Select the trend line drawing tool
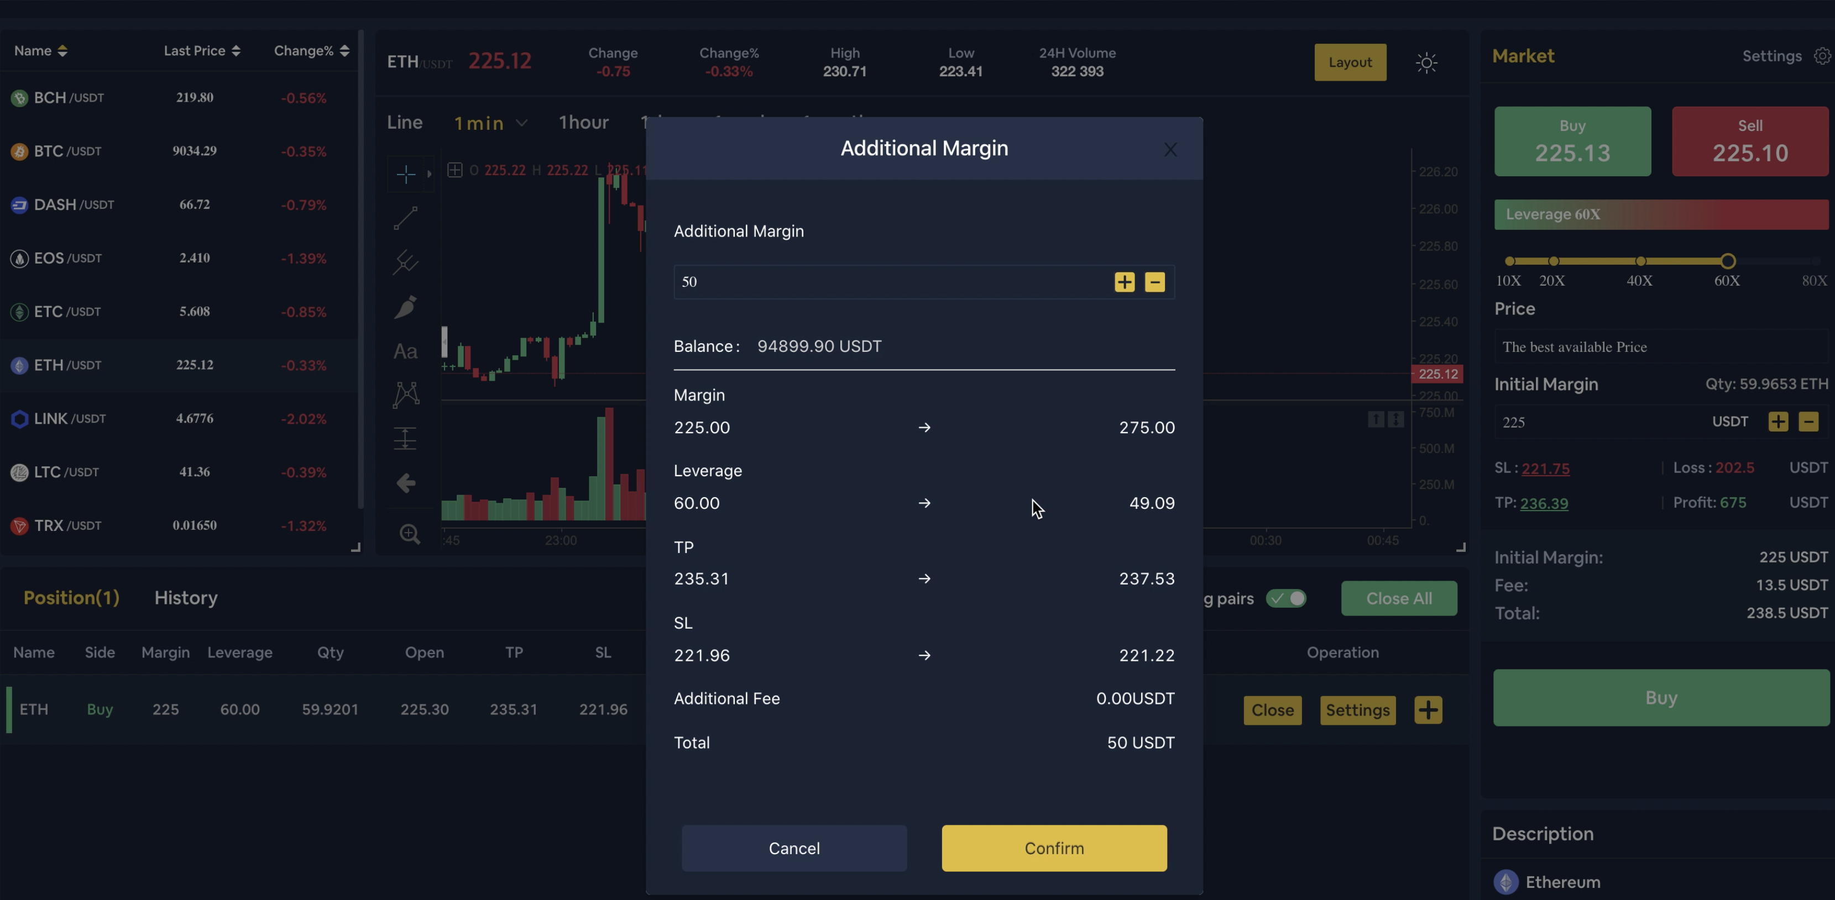 [406, 218]
